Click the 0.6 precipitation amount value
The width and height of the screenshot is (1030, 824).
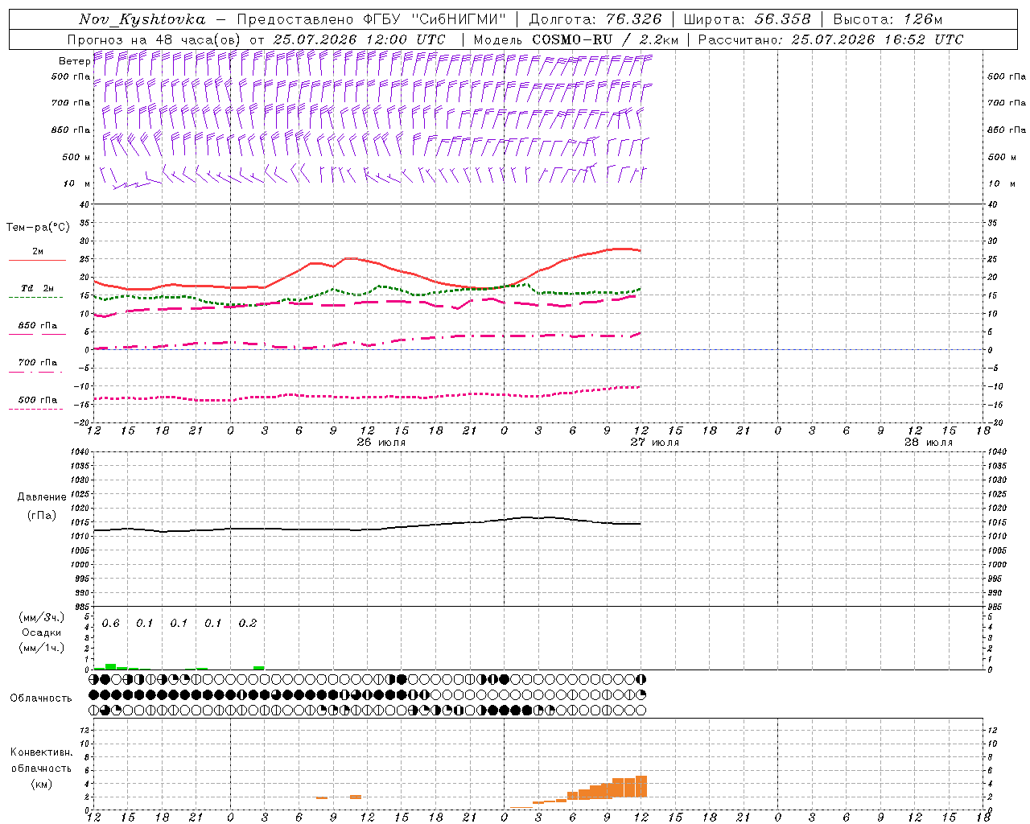pyautogui.click(x=110, y=624)
